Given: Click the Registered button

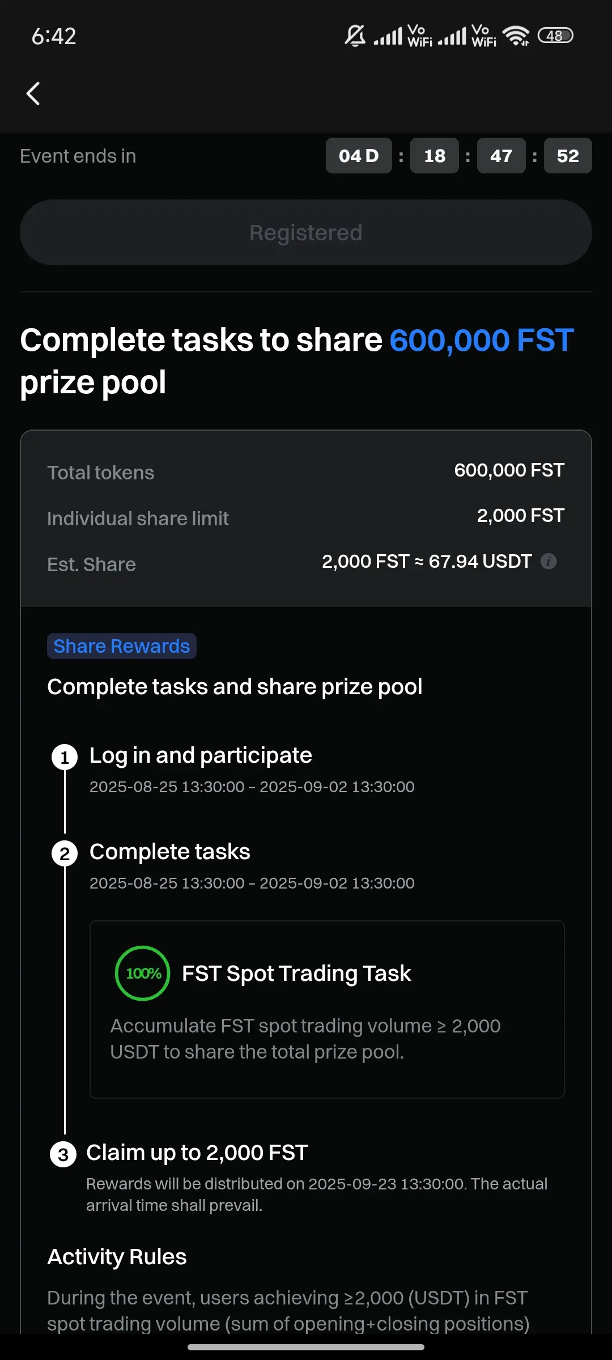Looking at the screenshot, I should pos(306,232).
